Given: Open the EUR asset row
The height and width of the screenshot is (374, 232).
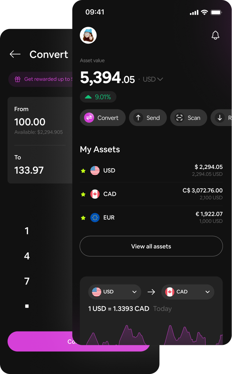Looking at the screenshot, I should point(151,217).
